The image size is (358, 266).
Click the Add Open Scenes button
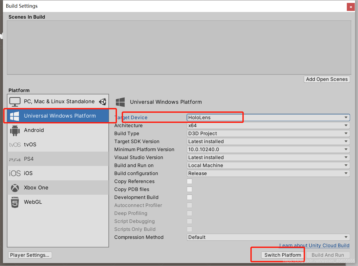pos(327,79)
